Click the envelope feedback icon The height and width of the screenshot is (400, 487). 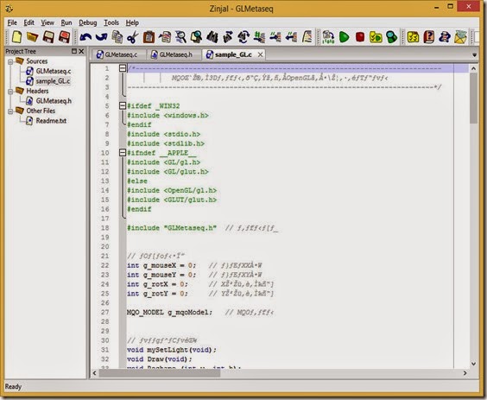click(460, 37)
